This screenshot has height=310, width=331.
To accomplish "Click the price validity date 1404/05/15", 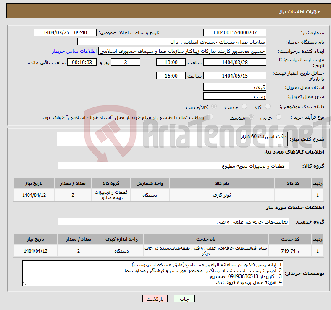I will tap(234, 76).
